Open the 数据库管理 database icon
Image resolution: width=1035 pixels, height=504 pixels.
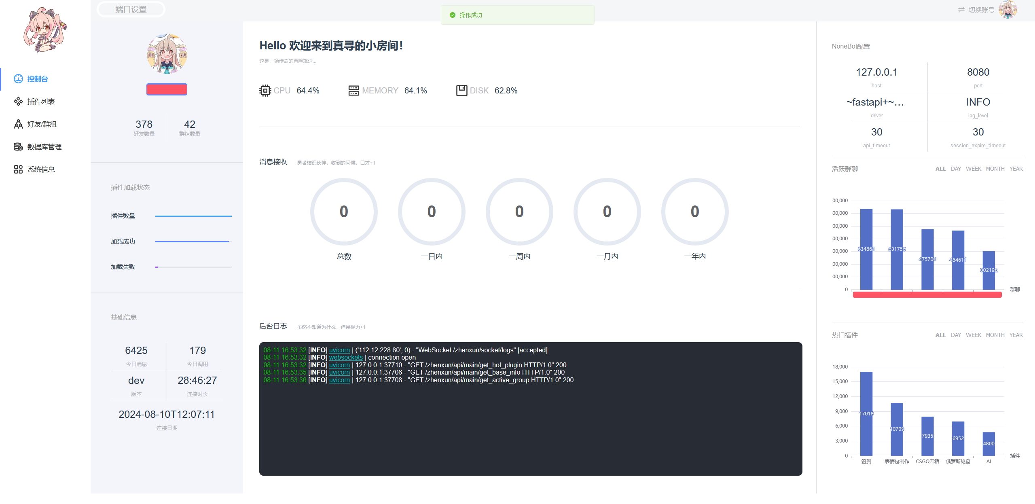coord(18,147)
